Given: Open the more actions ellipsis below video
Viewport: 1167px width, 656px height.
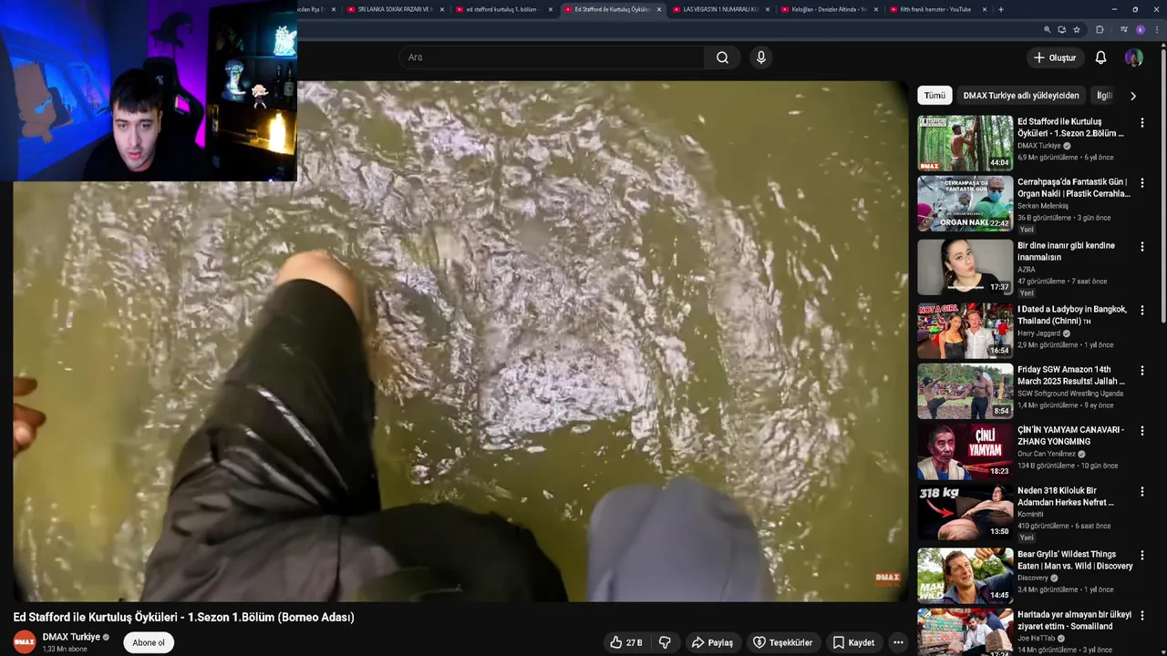Looking at the screenshot, I should pos(898,642).
